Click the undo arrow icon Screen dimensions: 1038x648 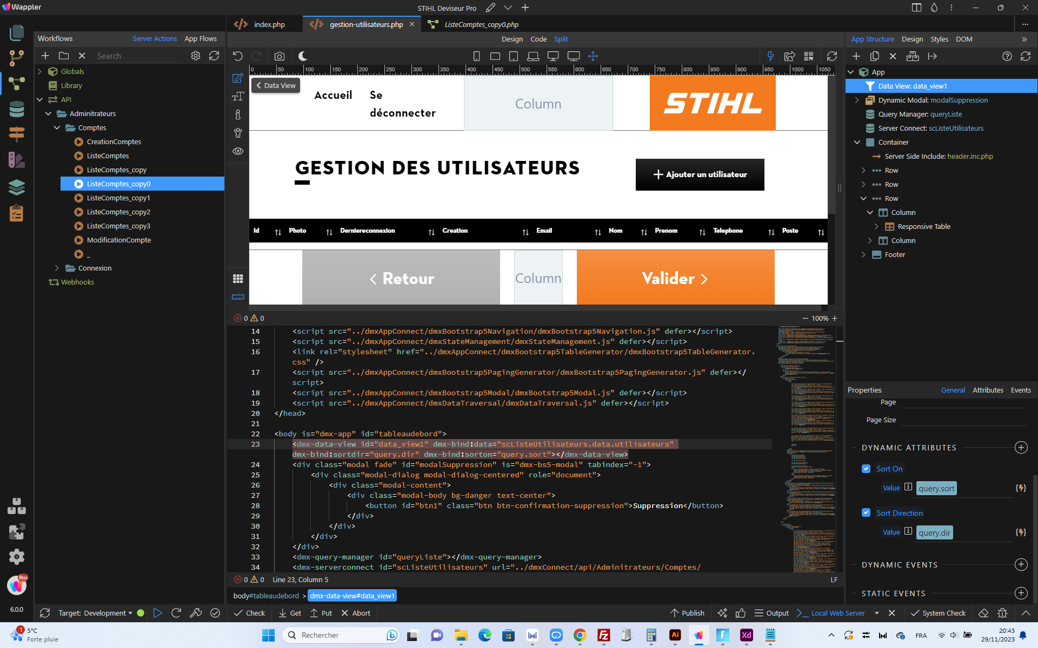pos(238,56)
